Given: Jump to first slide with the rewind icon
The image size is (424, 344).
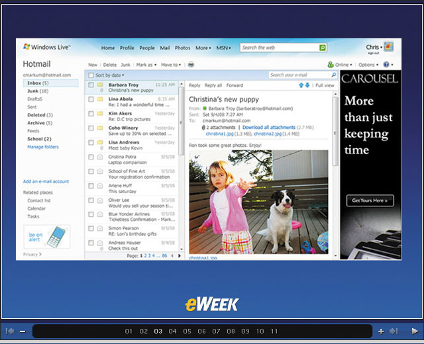Looking at the screenshot, I should pyautogui.click(x=10, y=331).
